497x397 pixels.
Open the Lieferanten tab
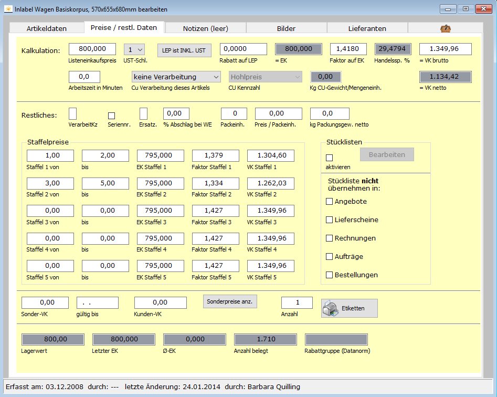pyautogui.click(x=368, y=29)
